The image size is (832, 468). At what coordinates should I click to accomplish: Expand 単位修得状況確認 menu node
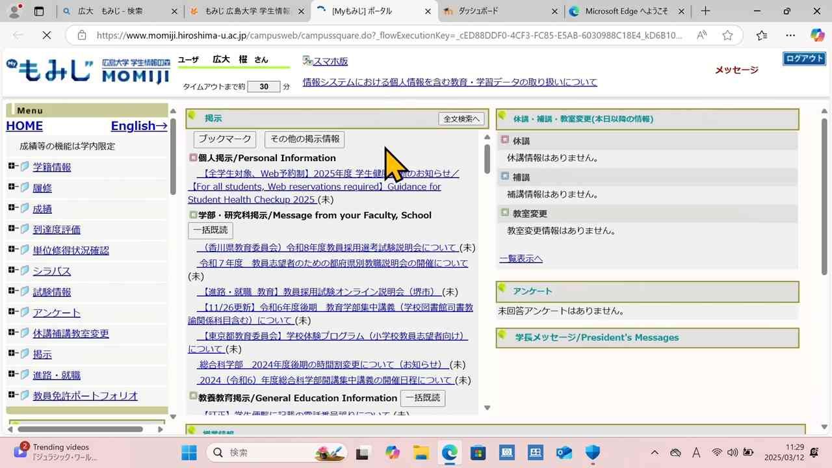(12, 250)
